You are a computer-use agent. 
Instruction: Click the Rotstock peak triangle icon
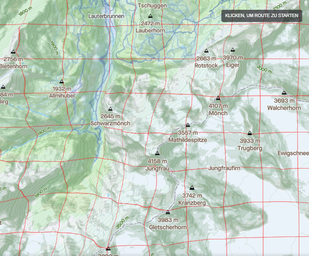point(206,51)
